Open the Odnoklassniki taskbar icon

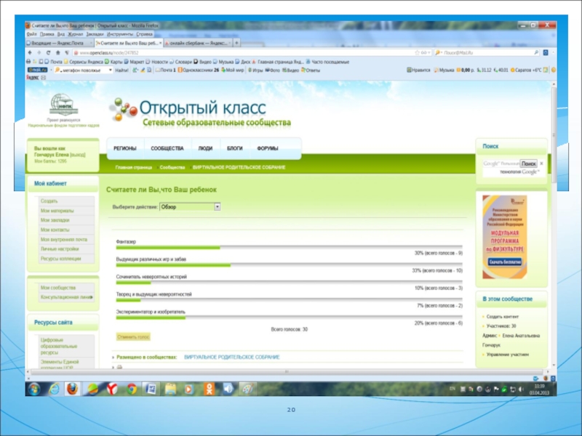tap(209, 389)
